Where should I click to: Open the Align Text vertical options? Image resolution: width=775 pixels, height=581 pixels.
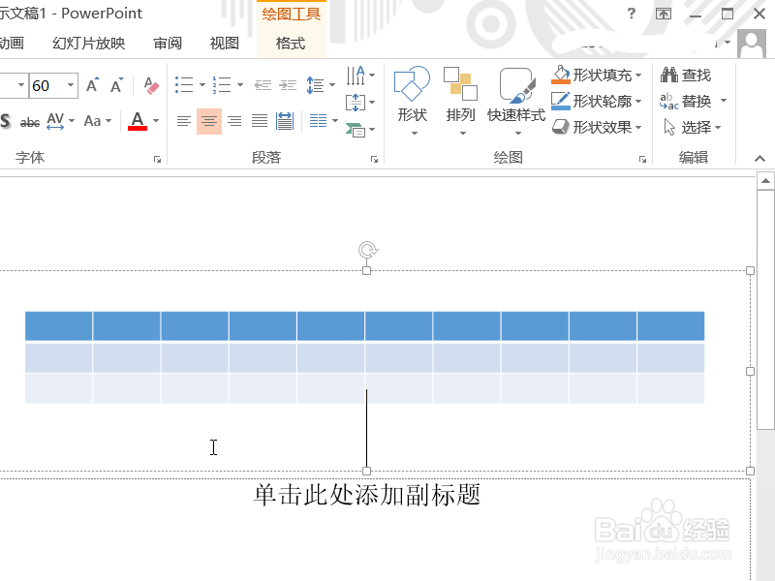click(x=360, y=103)
